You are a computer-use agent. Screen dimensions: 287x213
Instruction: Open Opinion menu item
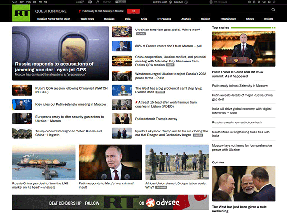coord(206,19)
